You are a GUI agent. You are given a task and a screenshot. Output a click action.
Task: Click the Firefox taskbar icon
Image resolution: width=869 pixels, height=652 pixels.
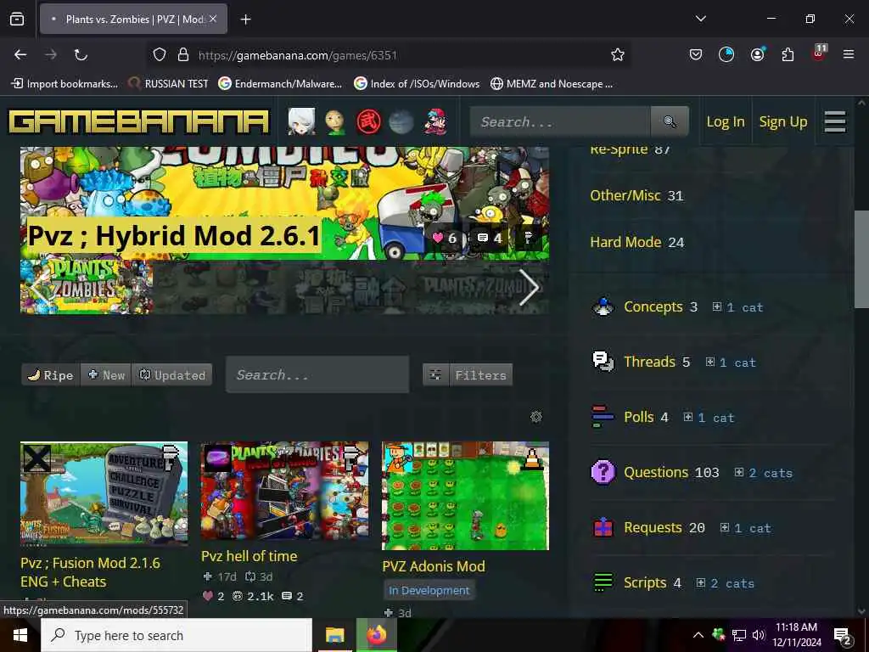(376, 635)
